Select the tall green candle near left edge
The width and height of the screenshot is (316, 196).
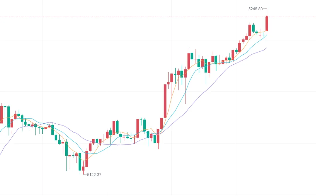click(8, 116)
